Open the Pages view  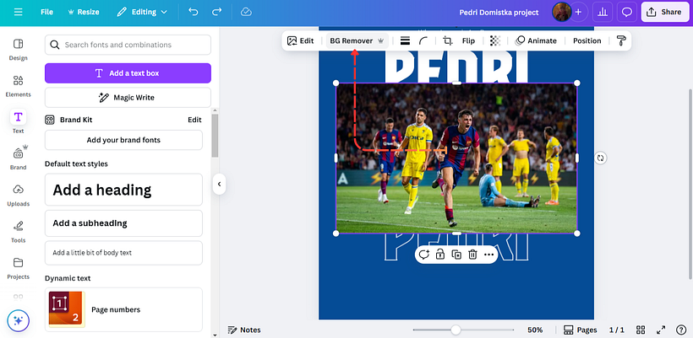click(581, 330)
